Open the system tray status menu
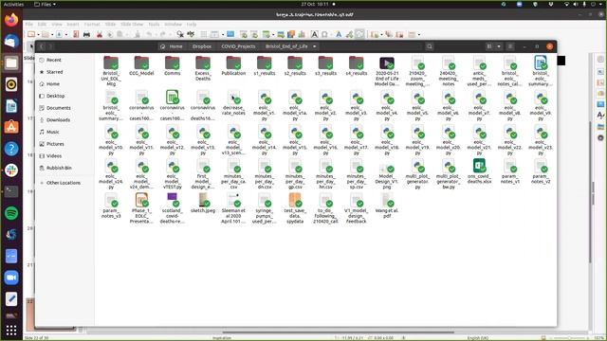607x341 pixels. pyautogui.click(x=584, y=4)
